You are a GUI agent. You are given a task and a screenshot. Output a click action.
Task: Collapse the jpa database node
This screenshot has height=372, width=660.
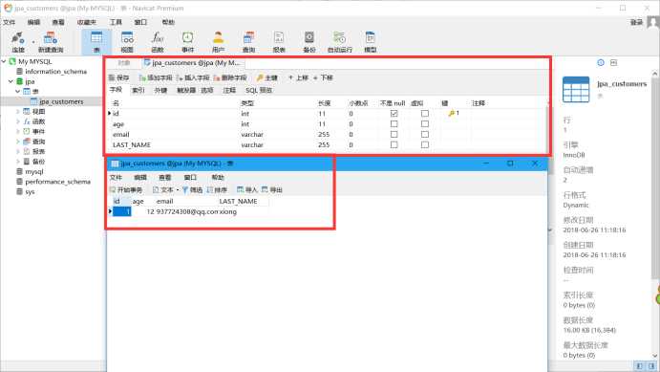[x=11, y=81]
